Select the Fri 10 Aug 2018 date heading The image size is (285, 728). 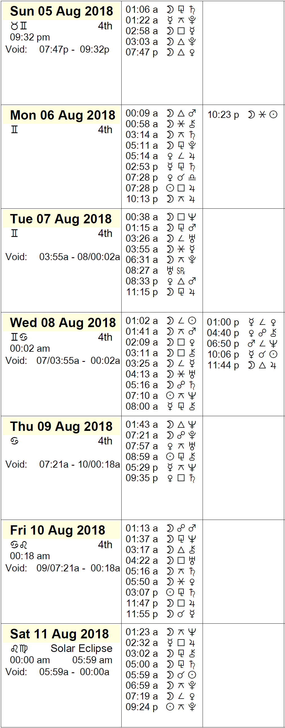[58, 530]
